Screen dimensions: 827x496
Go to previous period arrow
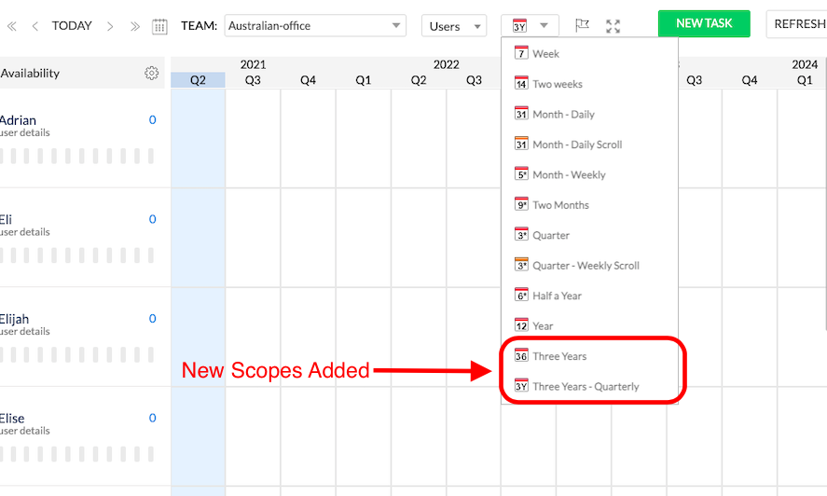pos(35,26)
